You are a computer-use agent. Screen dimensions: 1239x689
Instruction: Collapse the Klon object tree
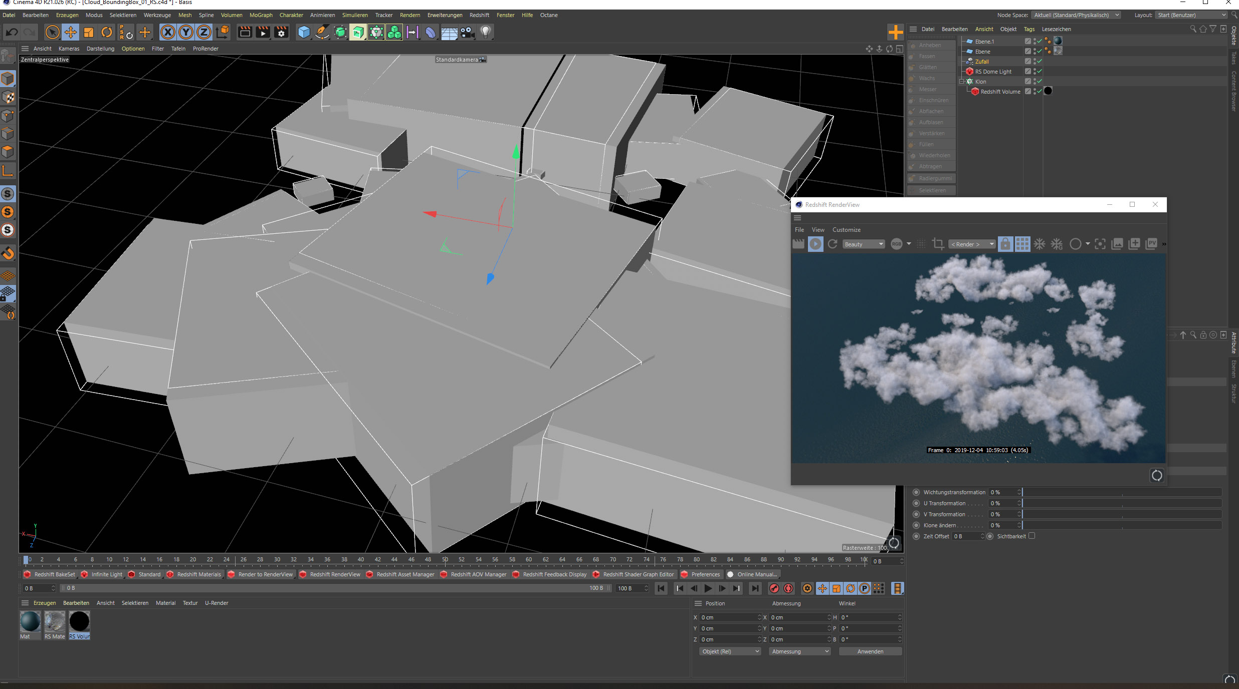pyautogui.click(x=962, y=82)
